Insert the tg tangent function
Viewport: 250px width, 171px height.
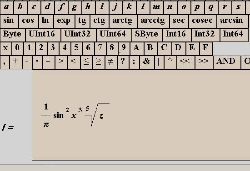coord(82,21)
